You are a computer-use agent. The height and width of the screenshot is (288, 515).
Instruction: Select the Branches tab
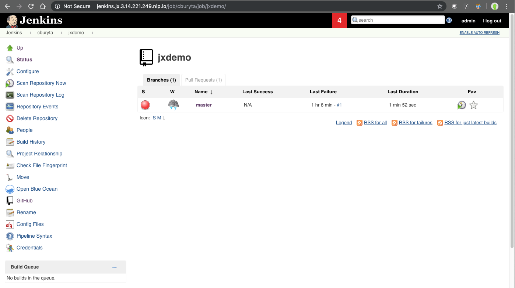(x=161, y=80)
